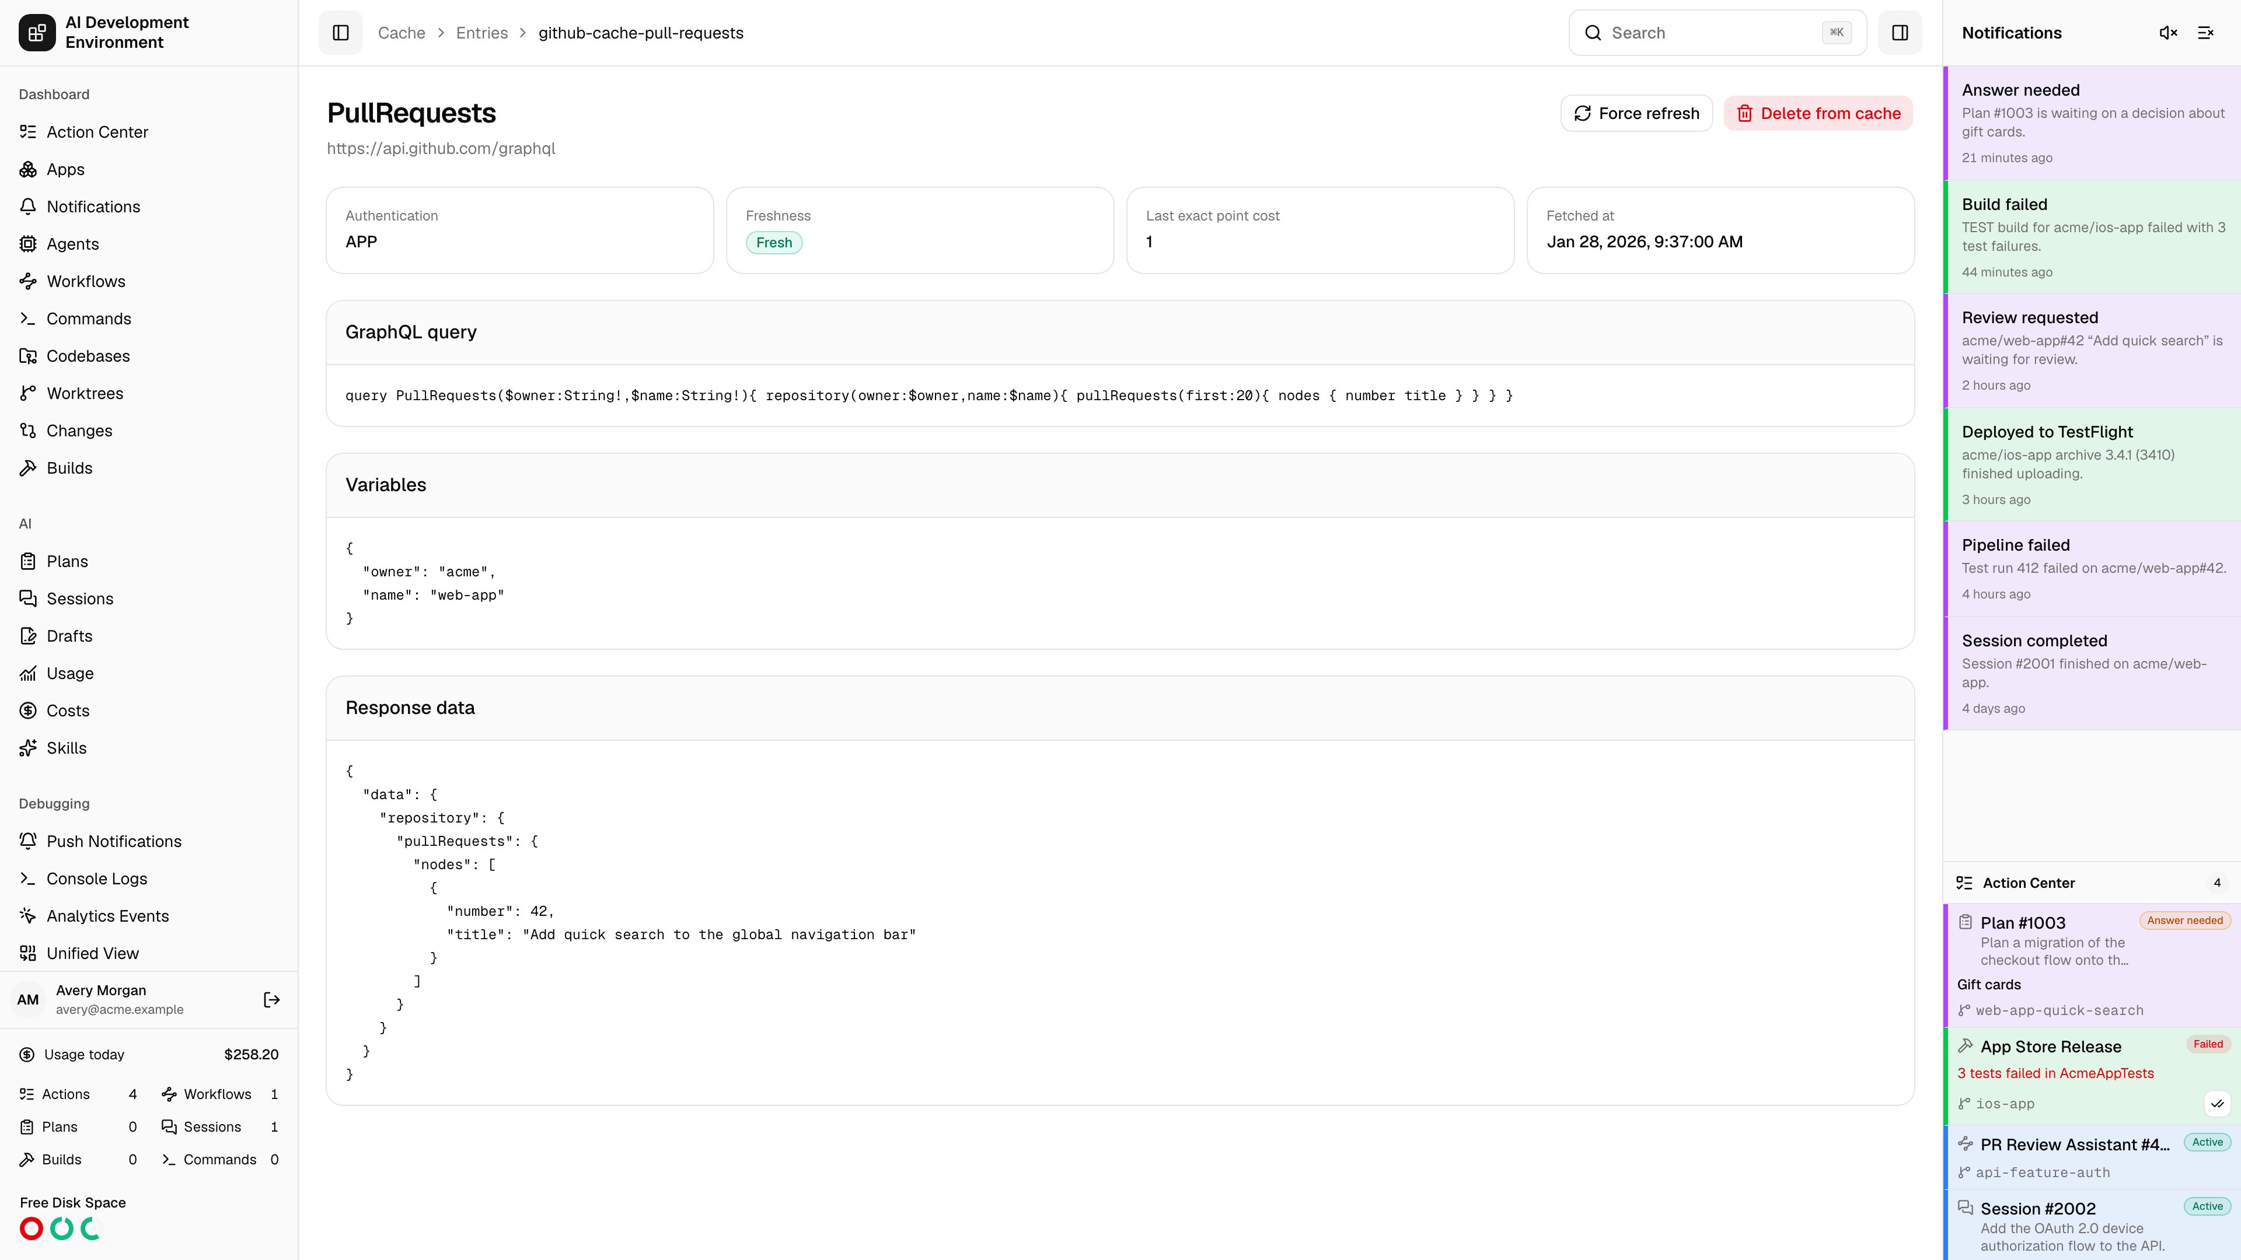Click the Sessions count in usage footer
Screen dimensions: 2241x1260
[x=274, y=1127]
